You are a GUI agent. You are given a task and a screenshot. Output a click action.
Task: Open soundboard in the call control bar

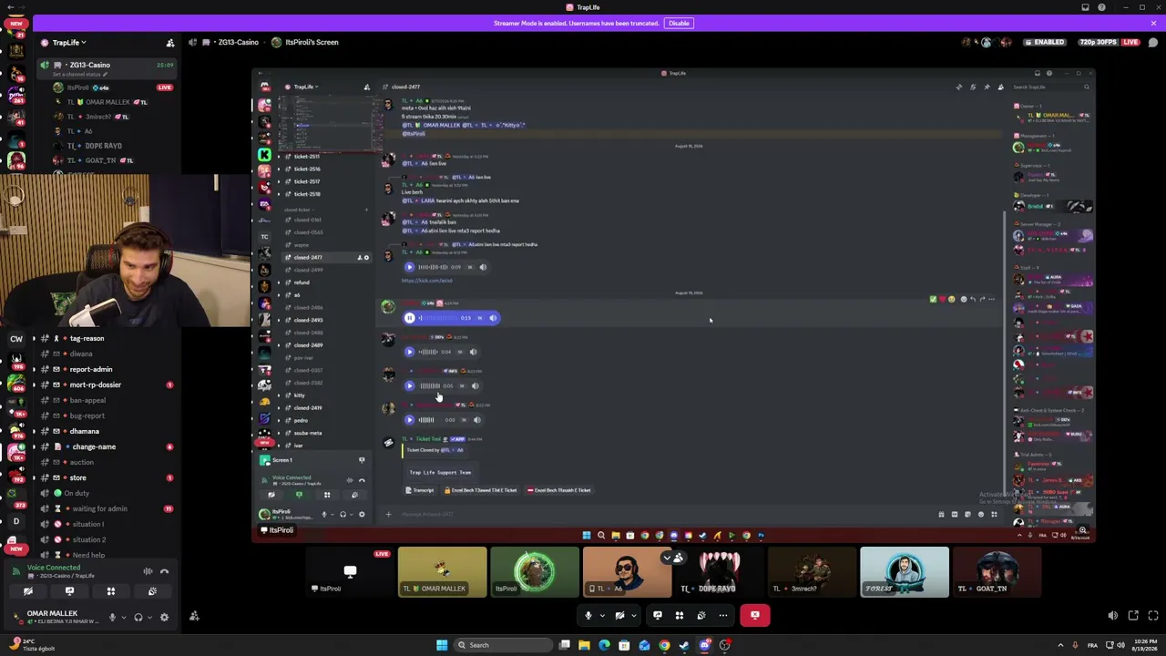[x=701, y=615]
